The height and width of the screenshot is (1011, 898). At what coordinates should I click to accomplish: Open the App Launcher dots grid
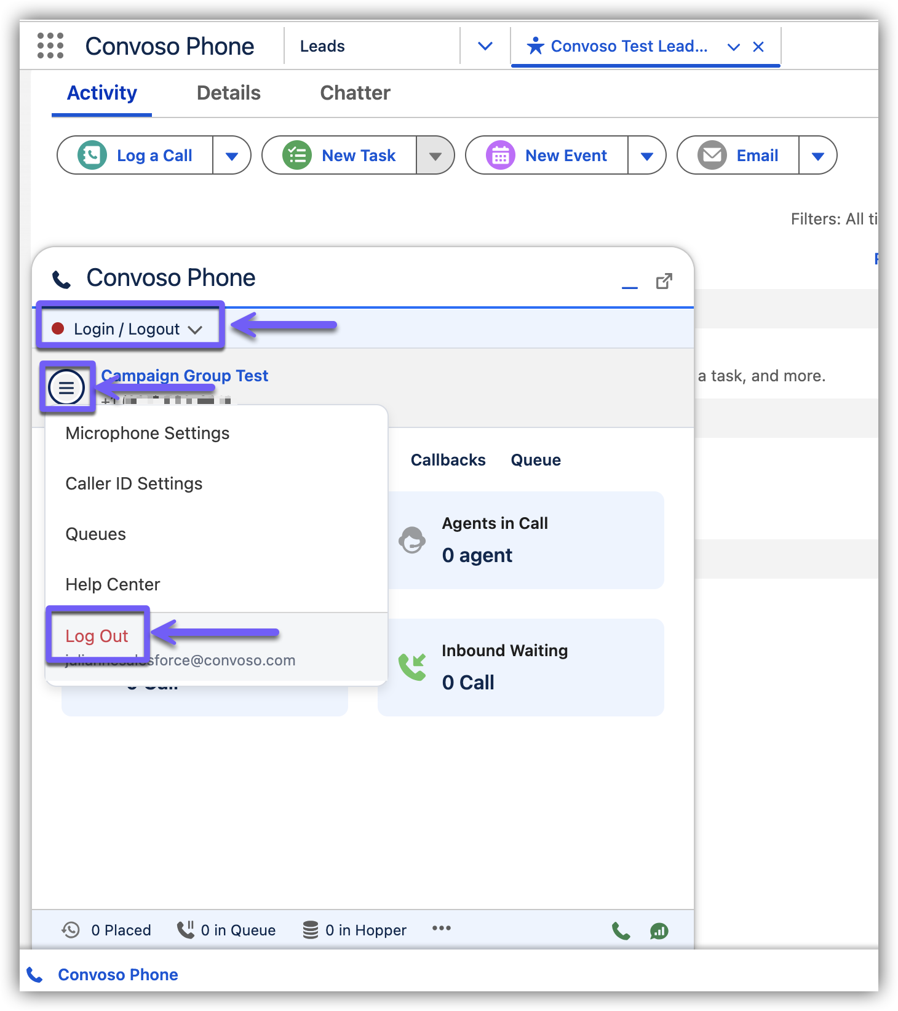(50, 46)
